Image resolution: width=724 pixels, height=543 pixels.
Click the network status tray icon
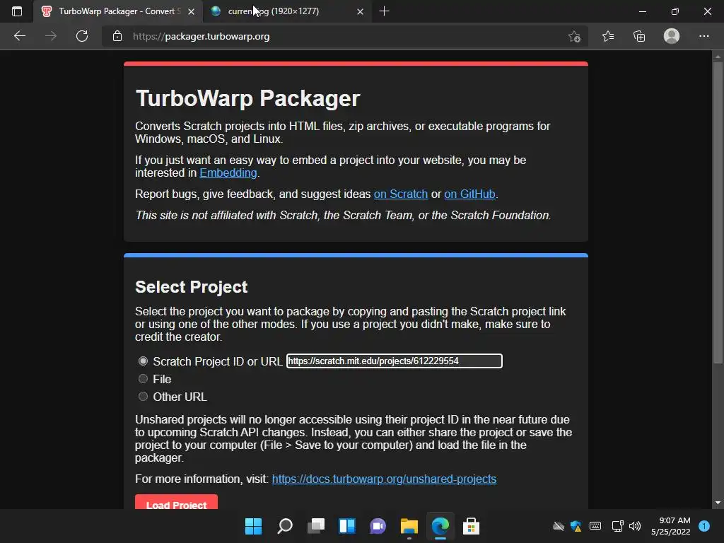(617, 526)
